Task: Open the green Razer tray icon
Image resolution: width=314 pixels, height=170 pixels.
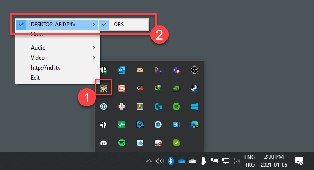Action: pos(176,106)
